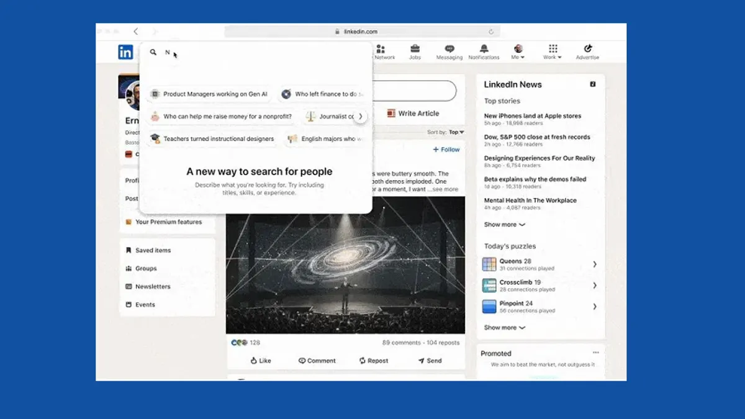Open the Notifications bell icon
The height and width of the screenshot is (419, 745).
[x=484, y=50]
